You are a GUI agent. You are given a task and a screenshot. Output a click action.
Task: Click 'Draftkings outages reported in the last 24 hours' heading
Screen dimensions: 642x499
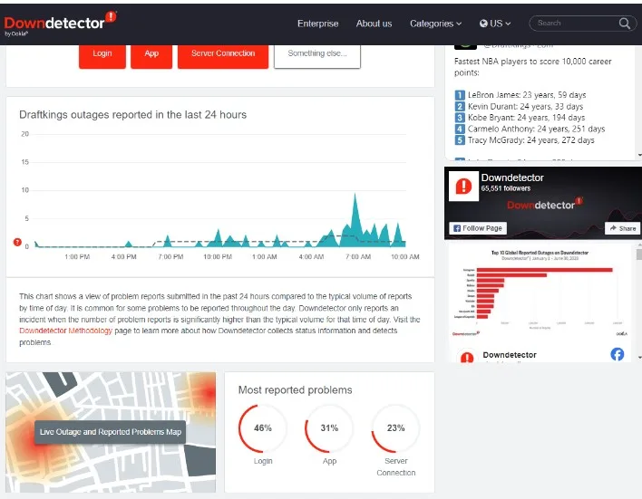point(133,114)
